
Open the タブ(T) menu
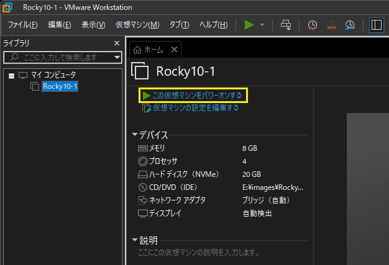pos(179,25)
